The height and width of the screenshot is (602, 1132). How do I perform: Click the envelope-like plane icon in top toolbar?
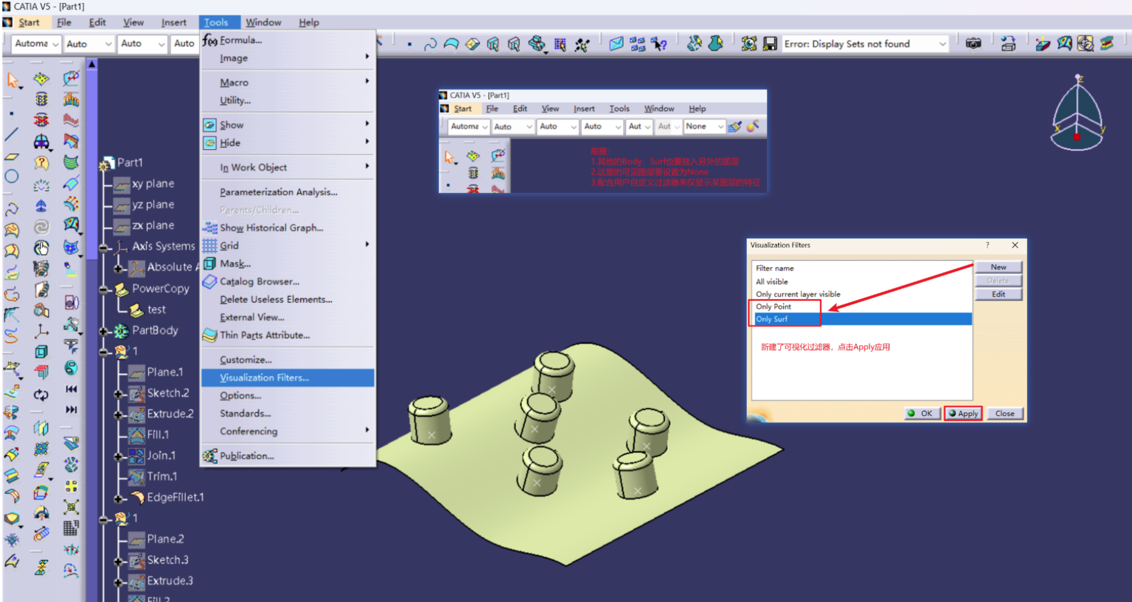616,44
